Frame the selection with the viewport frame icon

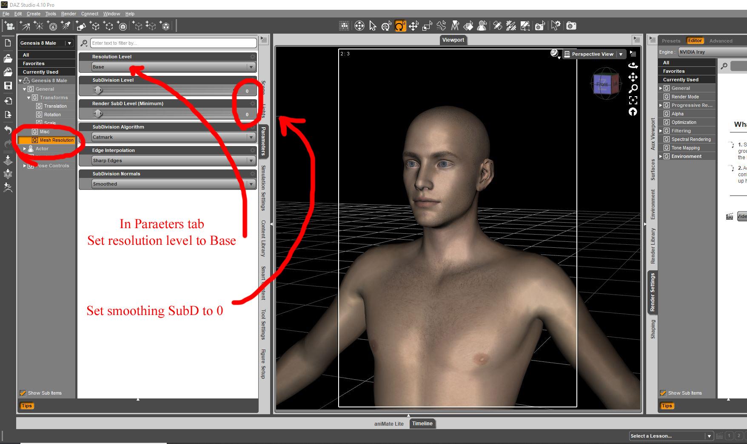pyautogui.click(x=633, y=100)
